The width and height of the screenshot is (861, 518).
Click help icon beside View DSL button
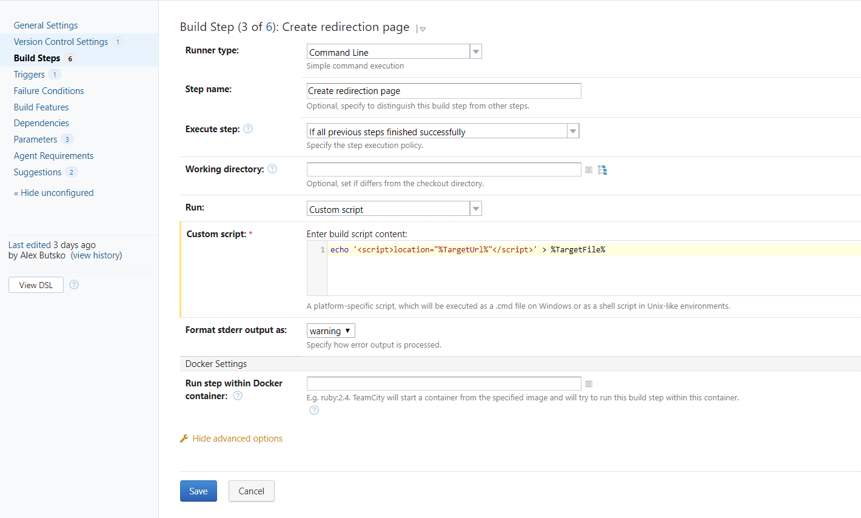coord(74,284)
